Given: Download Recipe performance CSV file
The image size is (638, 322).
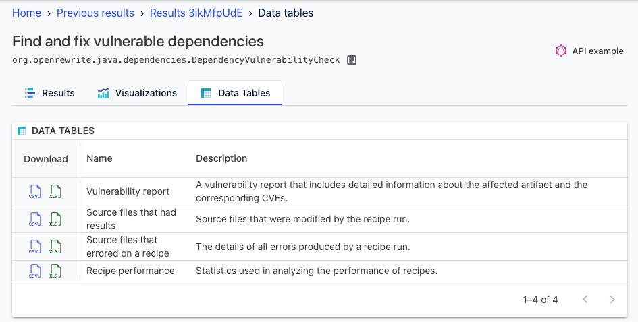Looking at the screenshot, I should (35, 271).
